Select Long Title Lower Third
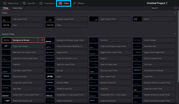This screenshot has width=179, height=104. [x=23, y=83]
